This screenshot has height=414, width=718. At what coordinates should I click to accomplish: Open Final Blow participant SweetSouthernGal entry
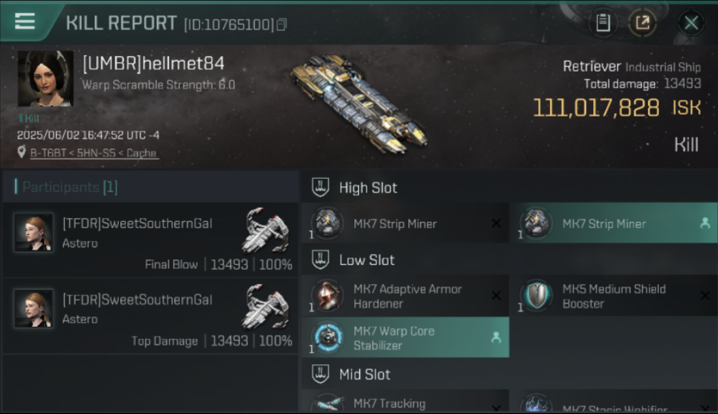coord(150,240)
